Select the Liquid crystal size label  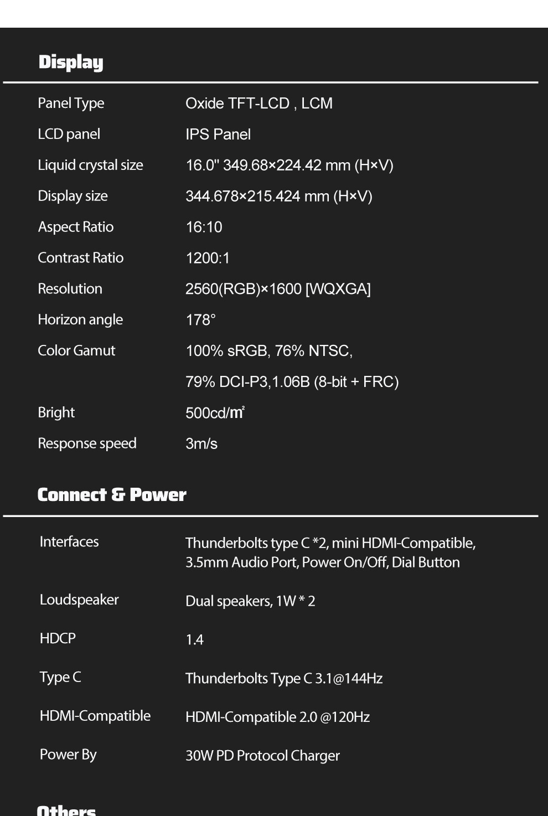click(x=90, y=166)
